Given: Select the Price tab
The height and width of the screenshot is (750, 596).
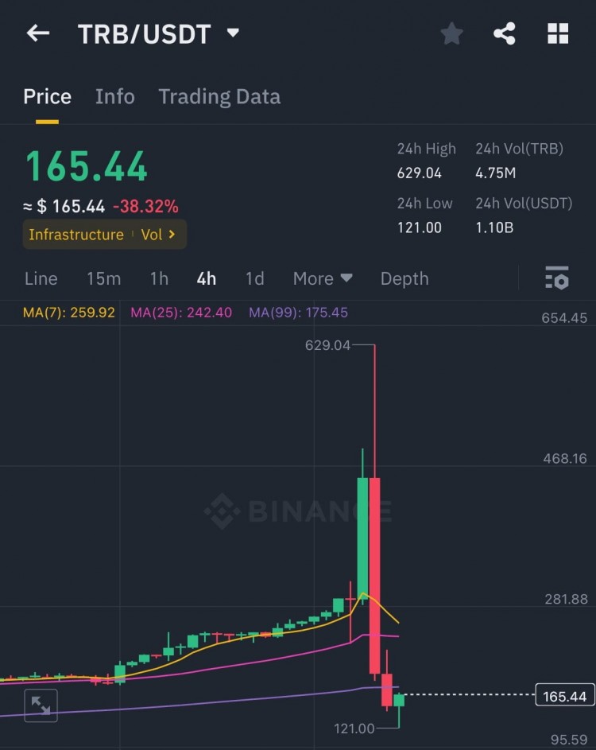Looking at the screenshot, I should coord(47,97).
